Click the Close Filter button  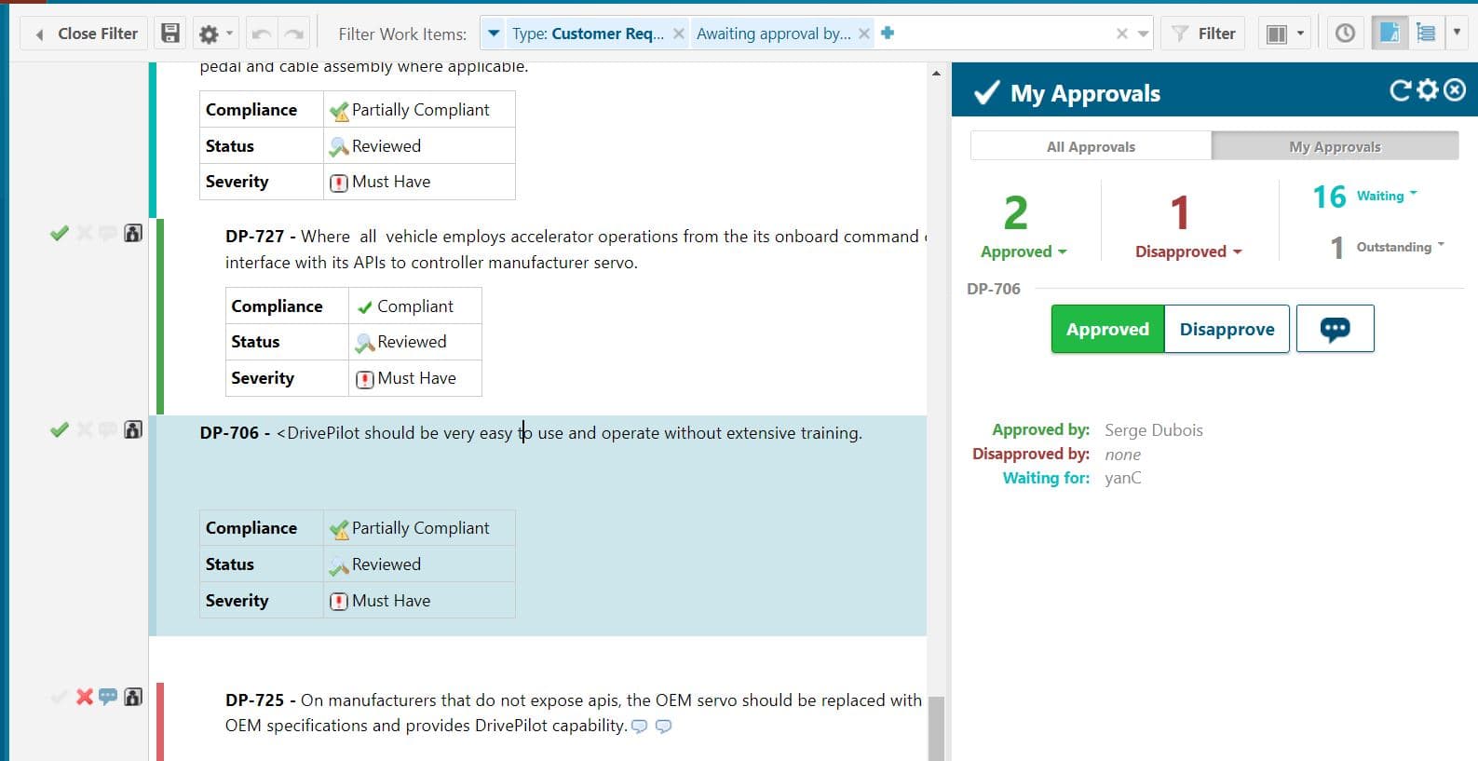87,34
